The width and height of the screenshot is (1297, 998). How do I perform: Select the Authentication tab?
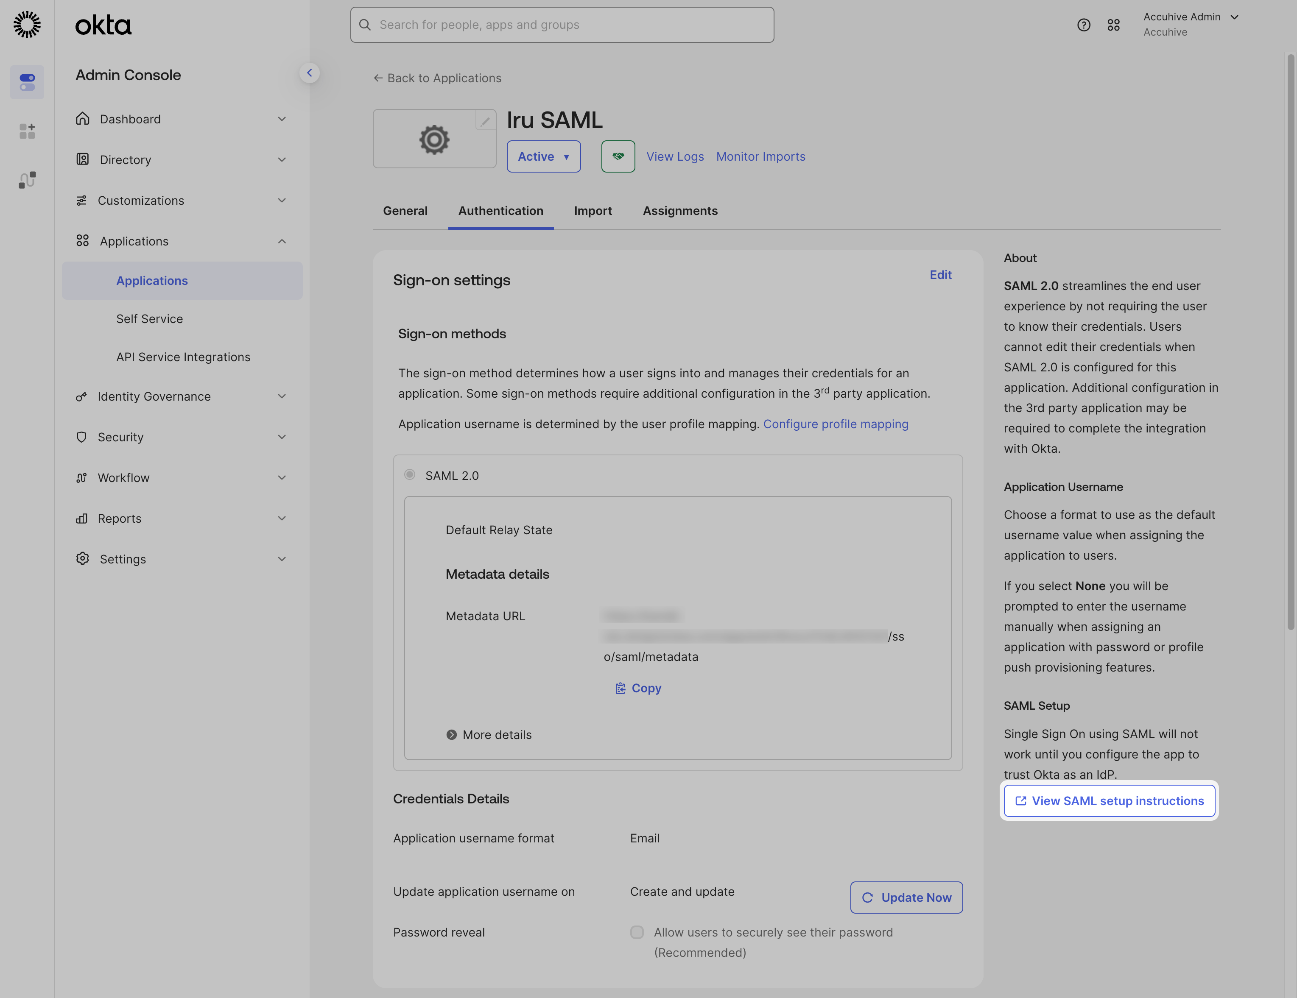tap(500, 211)
